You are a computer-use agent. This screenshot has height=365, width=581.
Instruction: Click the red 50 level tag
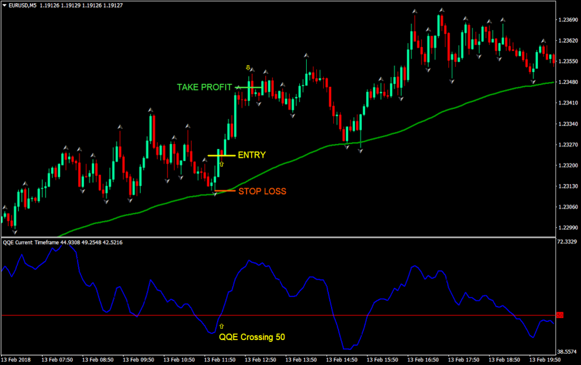tap(559, 314)
